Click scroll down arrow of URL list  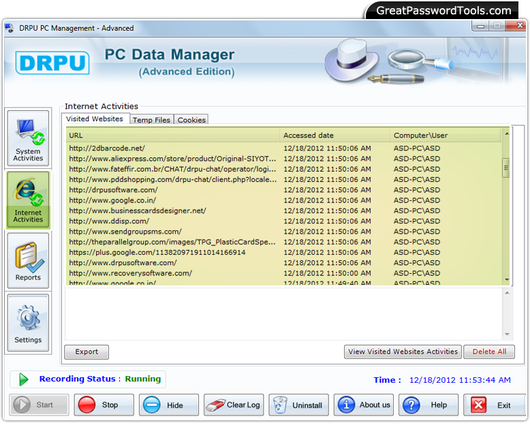pos(506,280)
